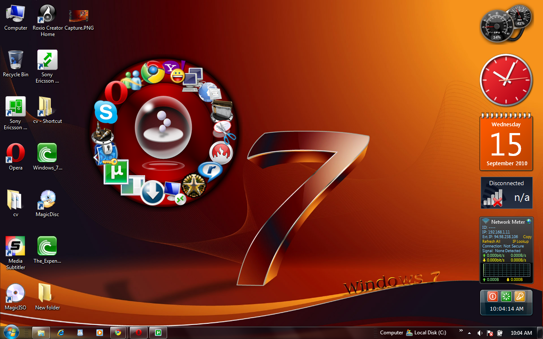Screen dimensions: 543x339
Task: Click IP Lookup in Network Meter
Action: pyautogui.click(x=521, y=242)
